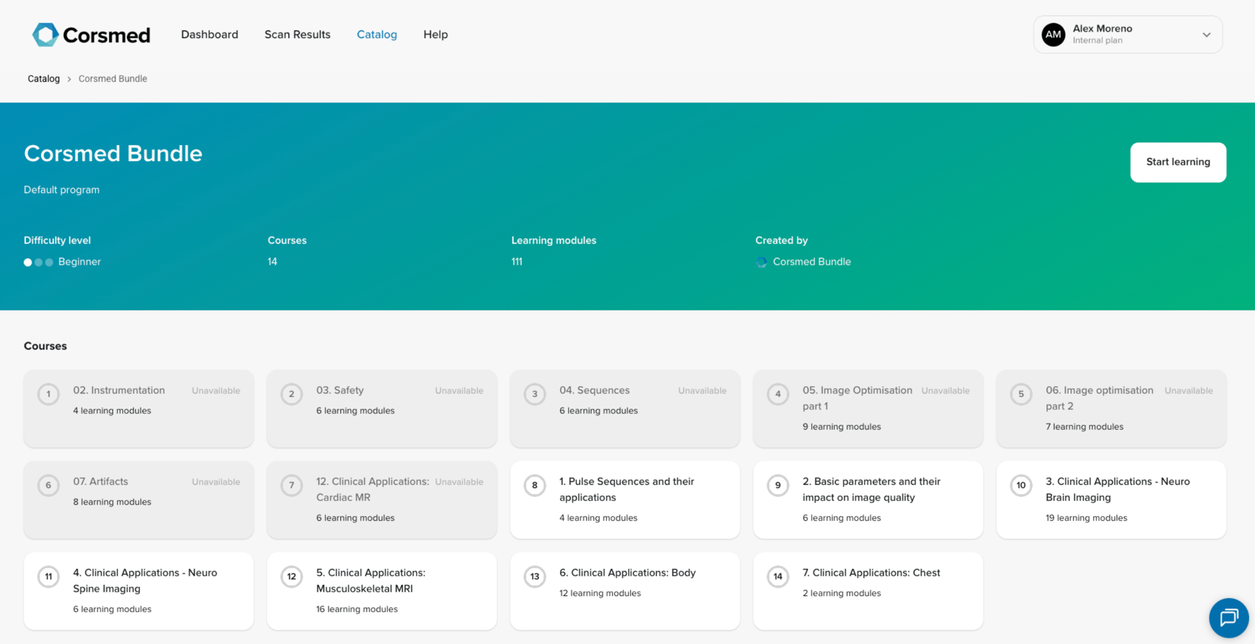Viewport: 1255px width, 644px height.
Task: Click the AM avatar in the header
Action: (x=1053, y=34)
